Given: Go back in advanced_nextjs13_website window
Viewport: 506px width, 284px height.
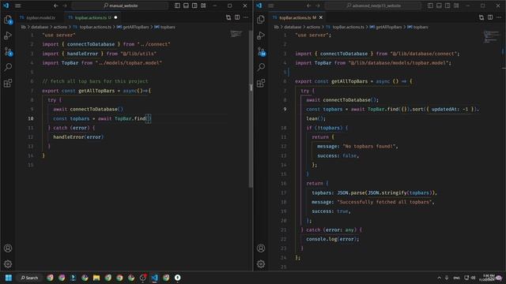Looking at the screenshot, I should point(309,6).
